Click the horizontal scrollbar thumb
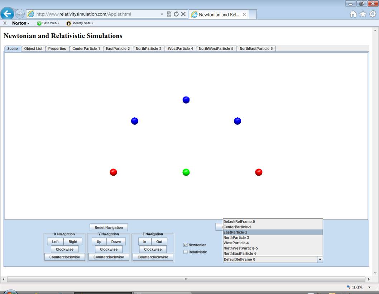Image resolution: width=379 pixels, height=294 pixels. (x=186, y=279)
